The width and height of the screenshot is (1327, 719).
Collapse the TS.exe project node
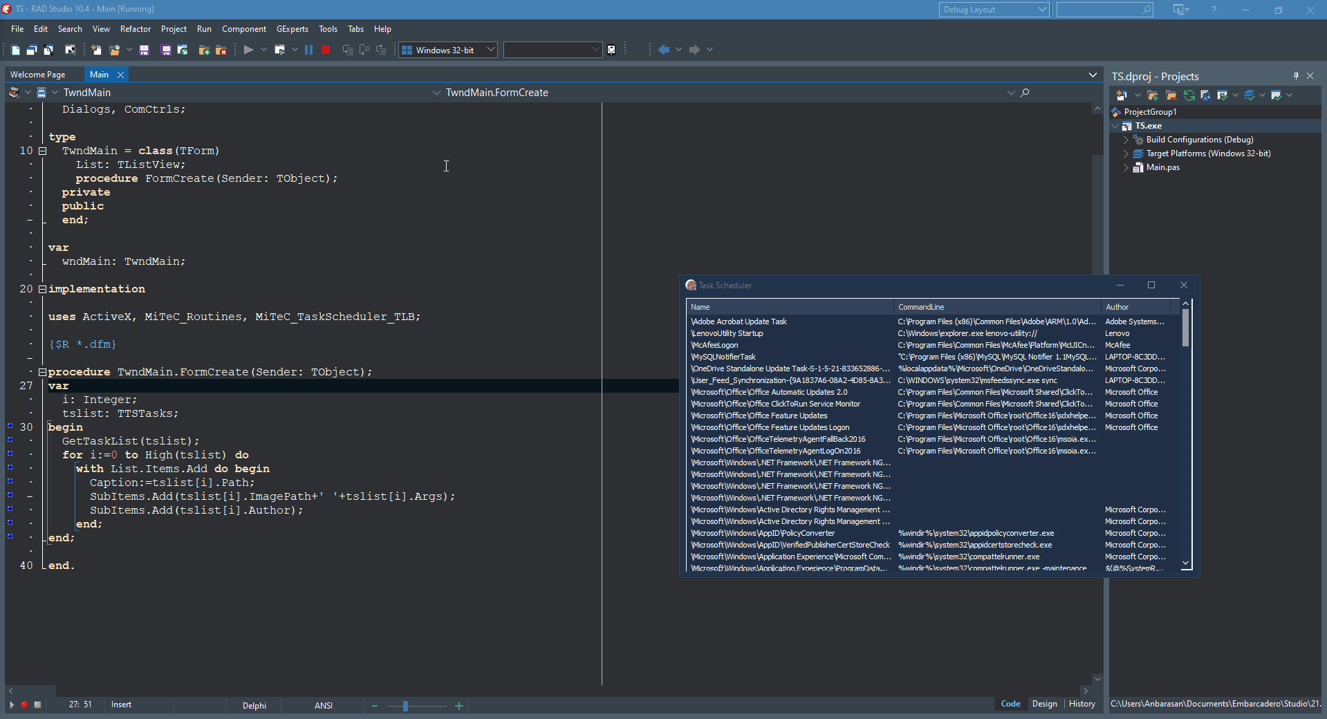(1115, 126)
